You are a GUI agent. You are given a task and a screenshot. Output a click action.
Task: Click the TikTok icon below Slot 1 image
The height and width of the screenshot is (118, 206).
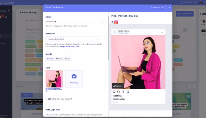click(46, 91)
